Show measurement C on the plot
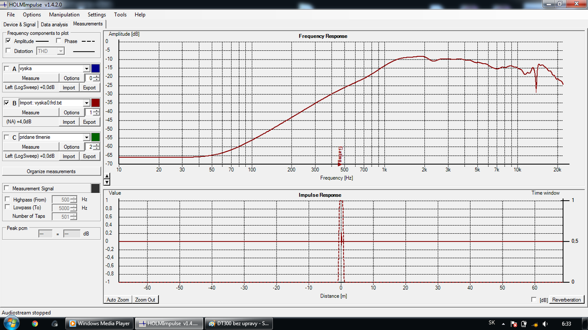The image size is (588, 330). pyautogui.click(x=6, y=137)
